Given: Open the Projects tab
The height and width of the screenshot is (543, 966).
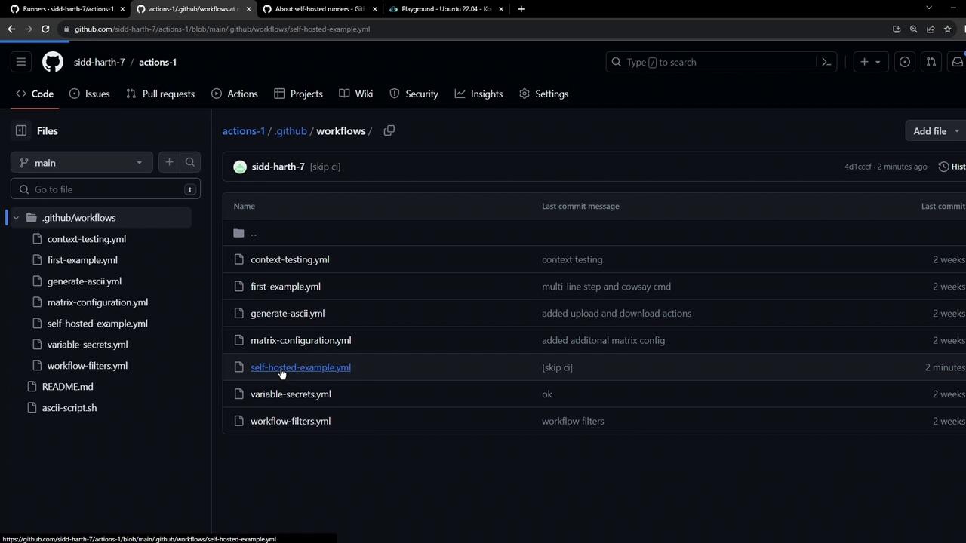Looking at the screenshot, I should tap(299, 94).
